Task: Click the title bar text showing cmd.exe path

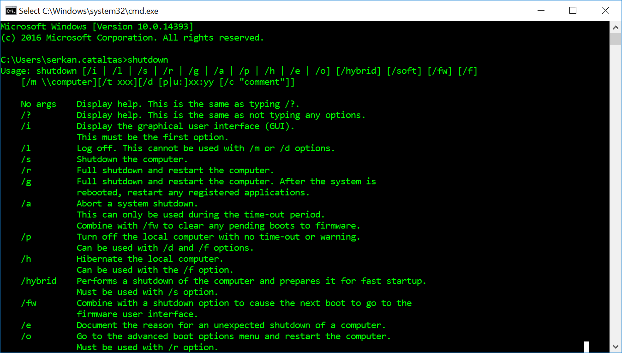Action: click(x=88, y=10)
